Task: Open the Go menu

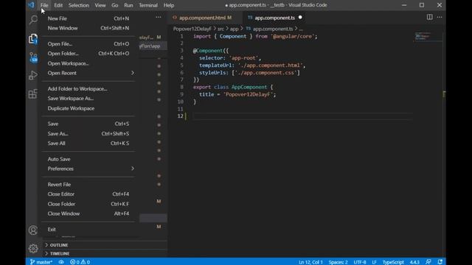Action: coord(115,5)
